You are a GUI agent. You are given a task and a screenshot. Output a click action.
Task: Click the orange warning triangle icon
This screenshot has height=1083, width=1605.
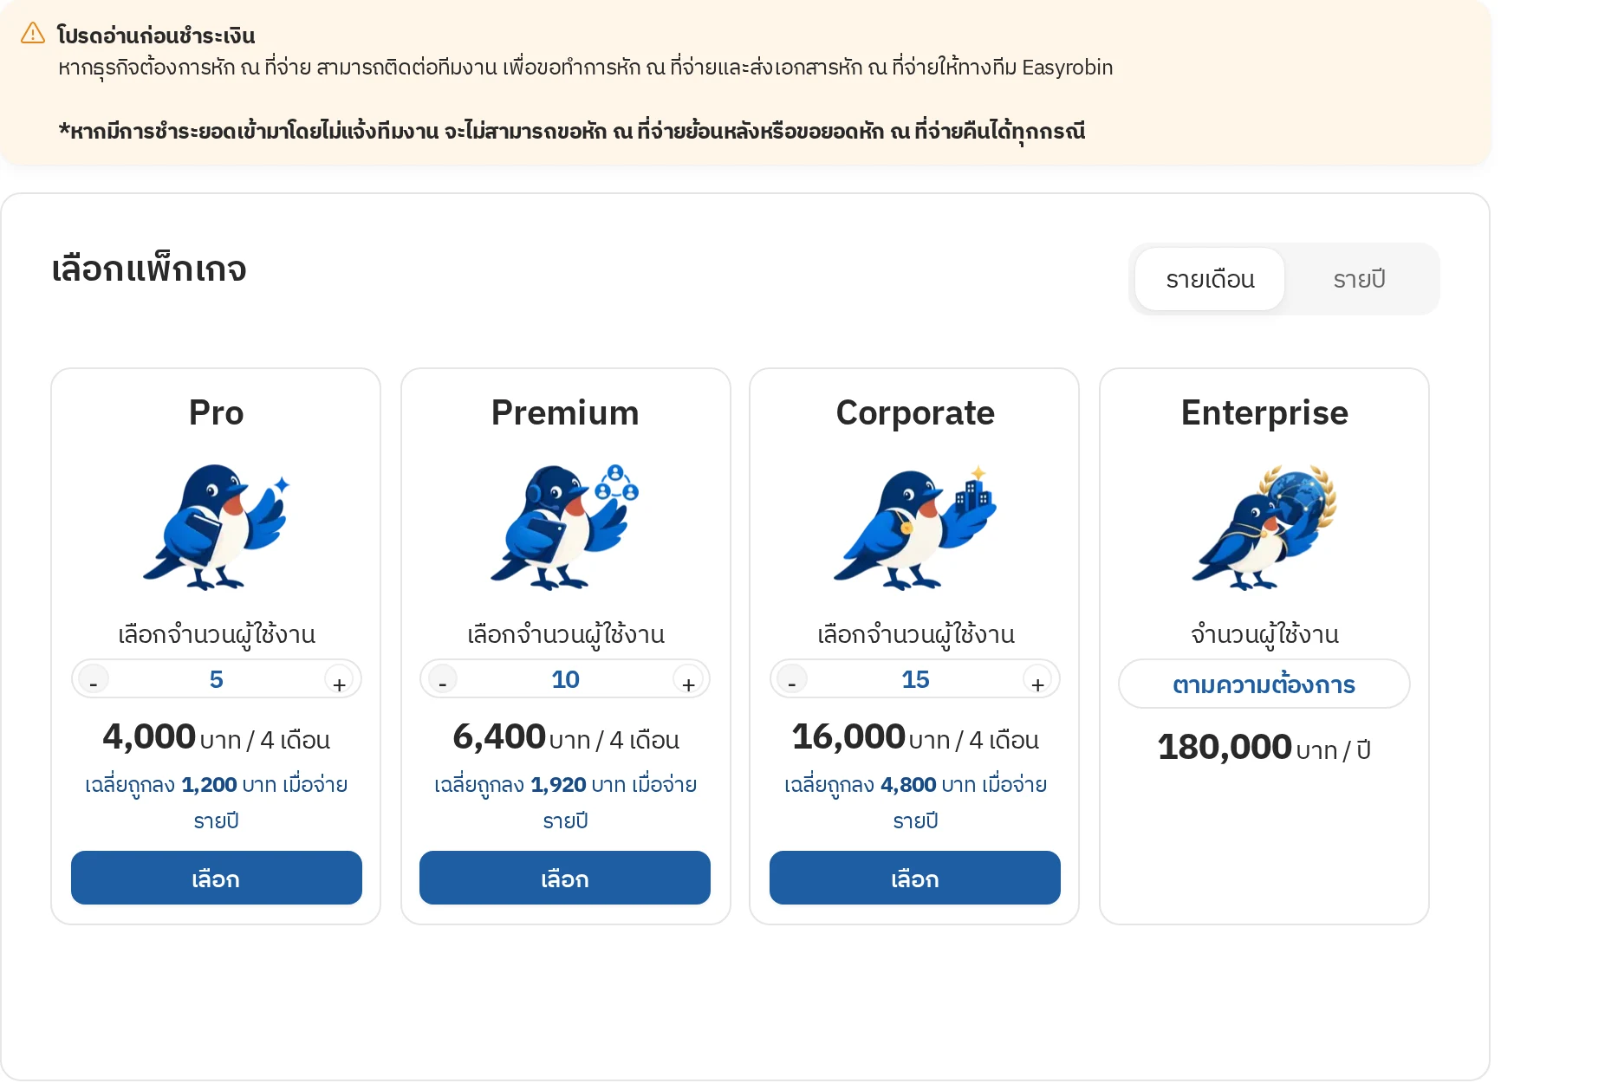[x=33, y=34]
